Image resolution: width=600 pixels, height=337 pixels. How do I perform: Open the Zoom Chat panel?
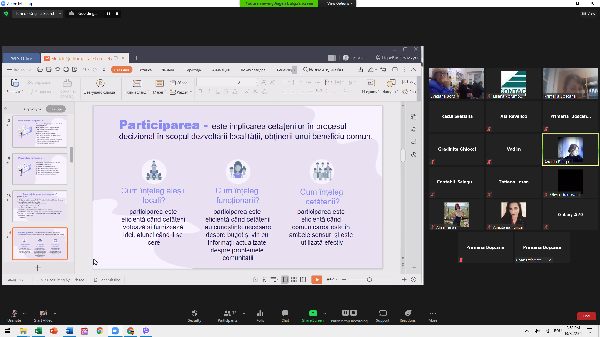(285, 316)
